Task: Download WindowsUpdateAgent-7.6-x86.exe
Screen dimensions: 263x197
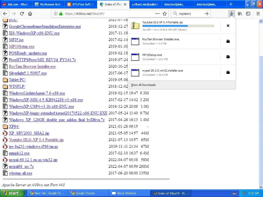Action: 37,93
